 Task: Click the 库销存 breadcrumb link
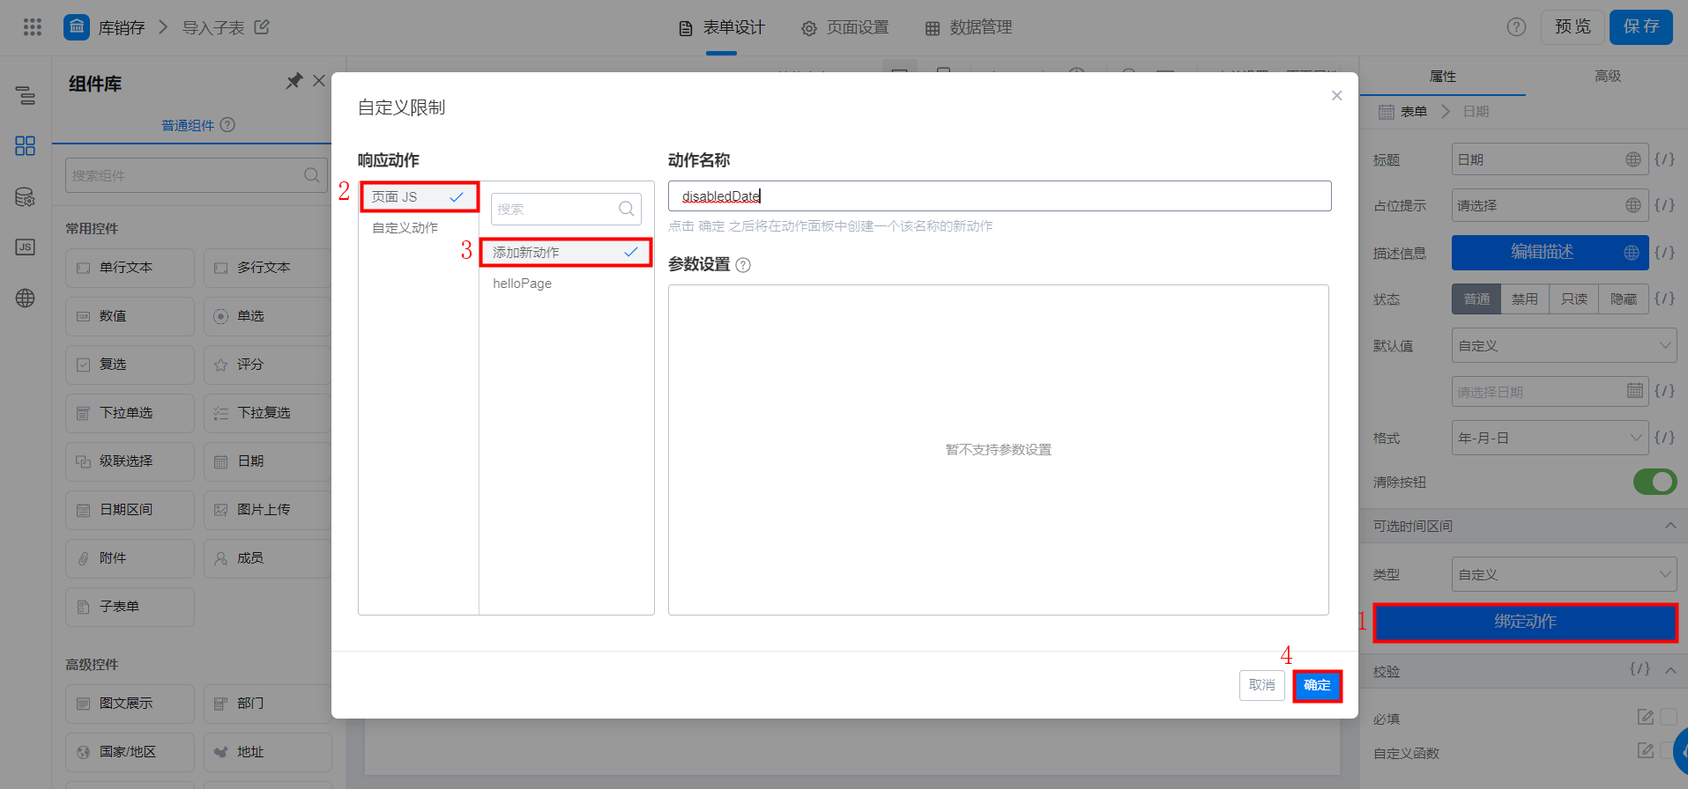pyautogui.click(x=122, y=28)
